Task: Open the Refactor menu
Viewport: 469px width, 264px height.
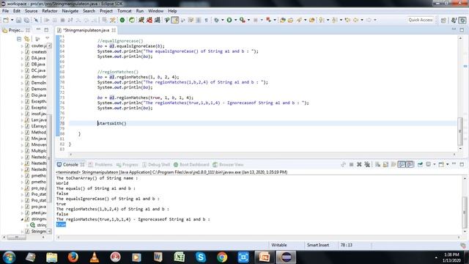Action: coord(49,11)
